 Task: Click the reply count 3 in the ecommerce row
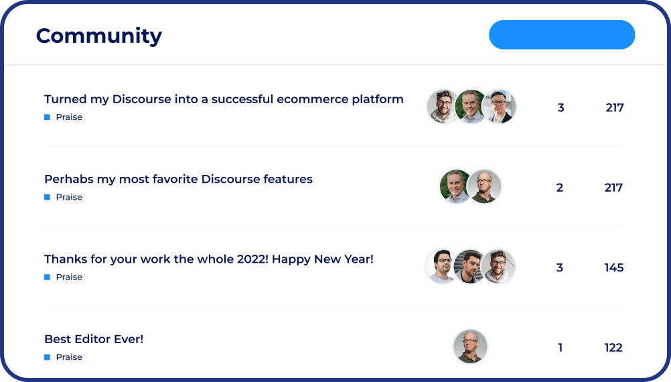(561, 107)
